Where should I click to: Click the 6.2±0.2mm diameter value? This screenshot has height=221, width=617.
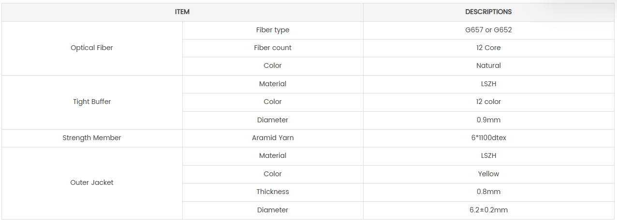coord(488,210)
